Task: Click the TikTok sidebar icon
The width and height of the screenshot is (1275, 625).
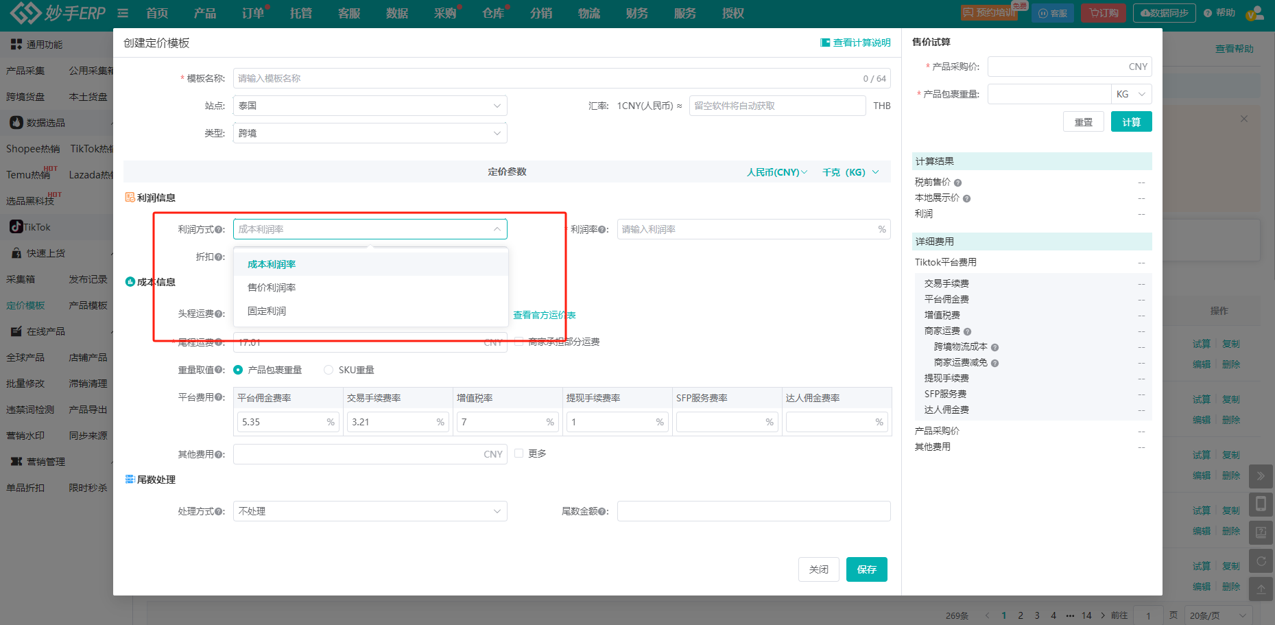Action: point(16,226)
